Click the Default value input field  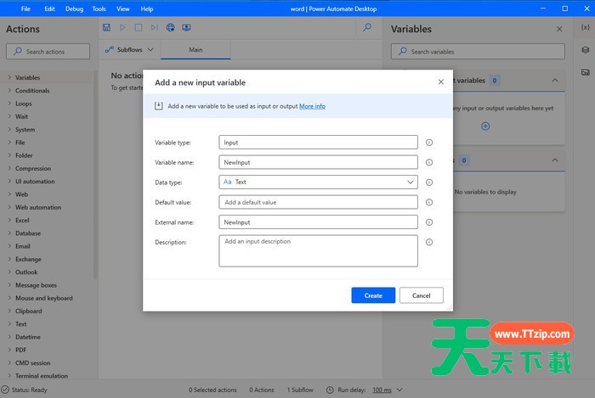click(x=318, y=202)
